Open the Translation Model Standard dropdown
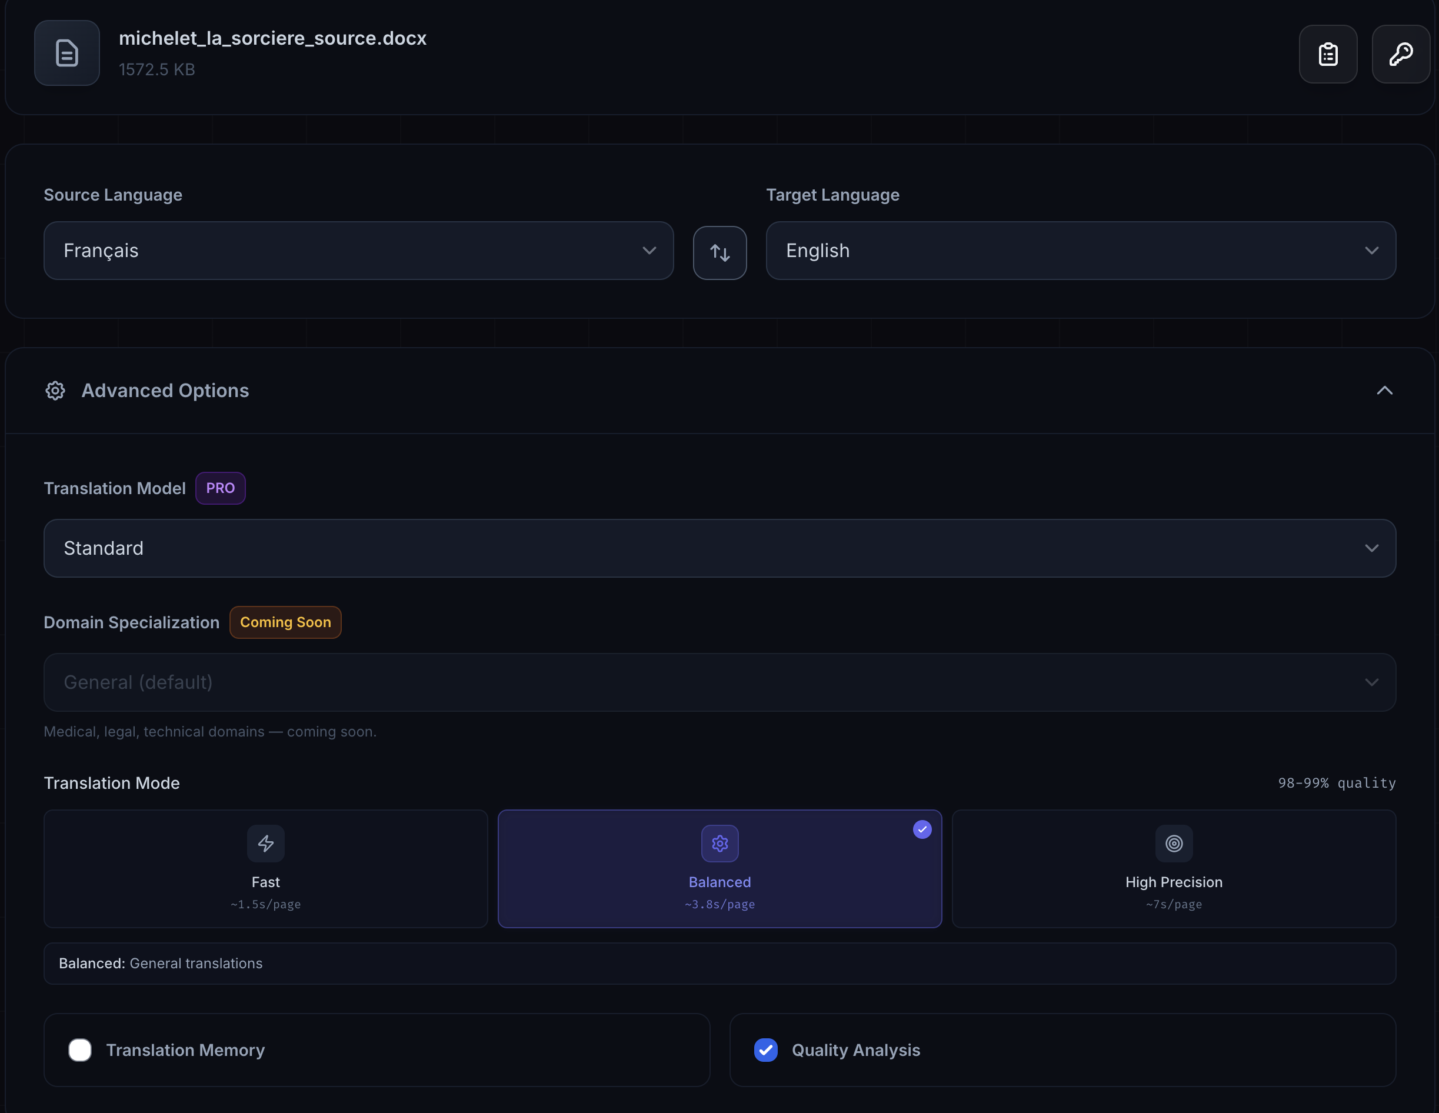The height and width of the screenshot is (1113, 1439). coord(719,548)
